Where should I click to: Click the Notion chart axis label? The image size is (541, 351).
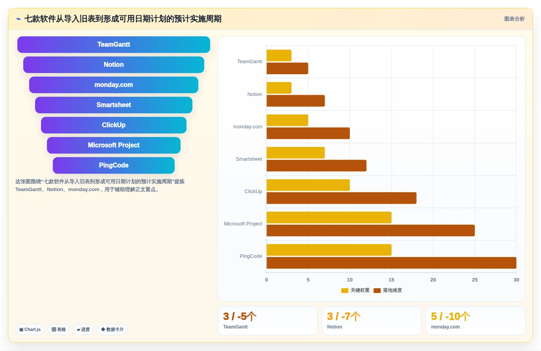(255, 94)
